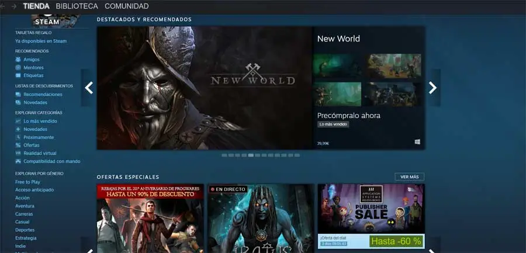
Task: Click the Realidad virtual VR icon
Action: tap(18, 153)
